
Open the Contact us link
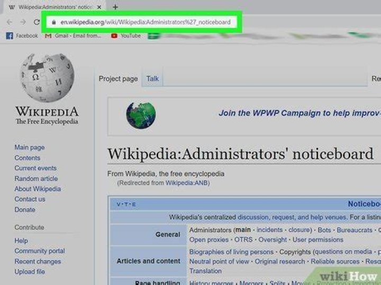[30, 199]
